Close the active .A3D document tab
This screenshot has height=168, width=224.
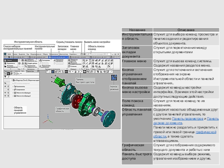point(67,57)
